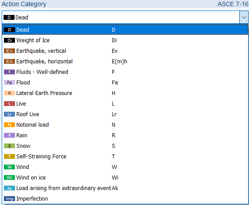Screen dimensions: 249x205
Task: Select Earthquake, vertical option
Action: click(x=125, y=51)
